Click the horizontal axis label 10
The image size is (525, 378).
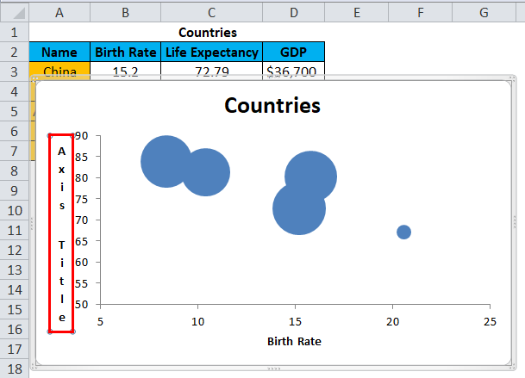(x=197, y=322)
